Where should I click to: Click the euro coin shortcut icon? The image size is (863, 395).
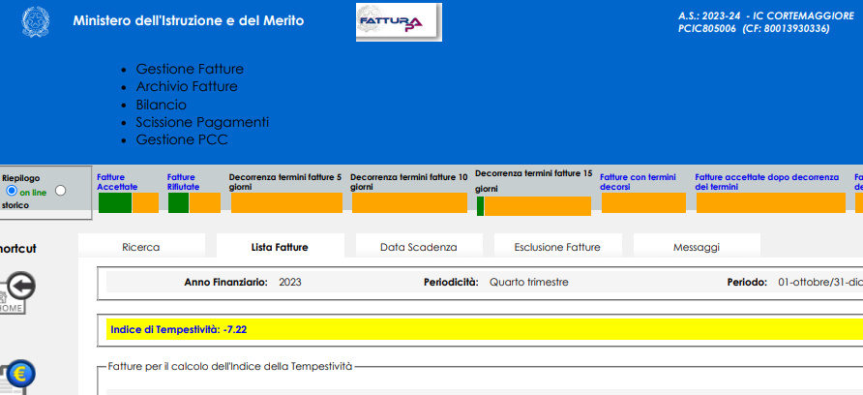tap(18, 375)
